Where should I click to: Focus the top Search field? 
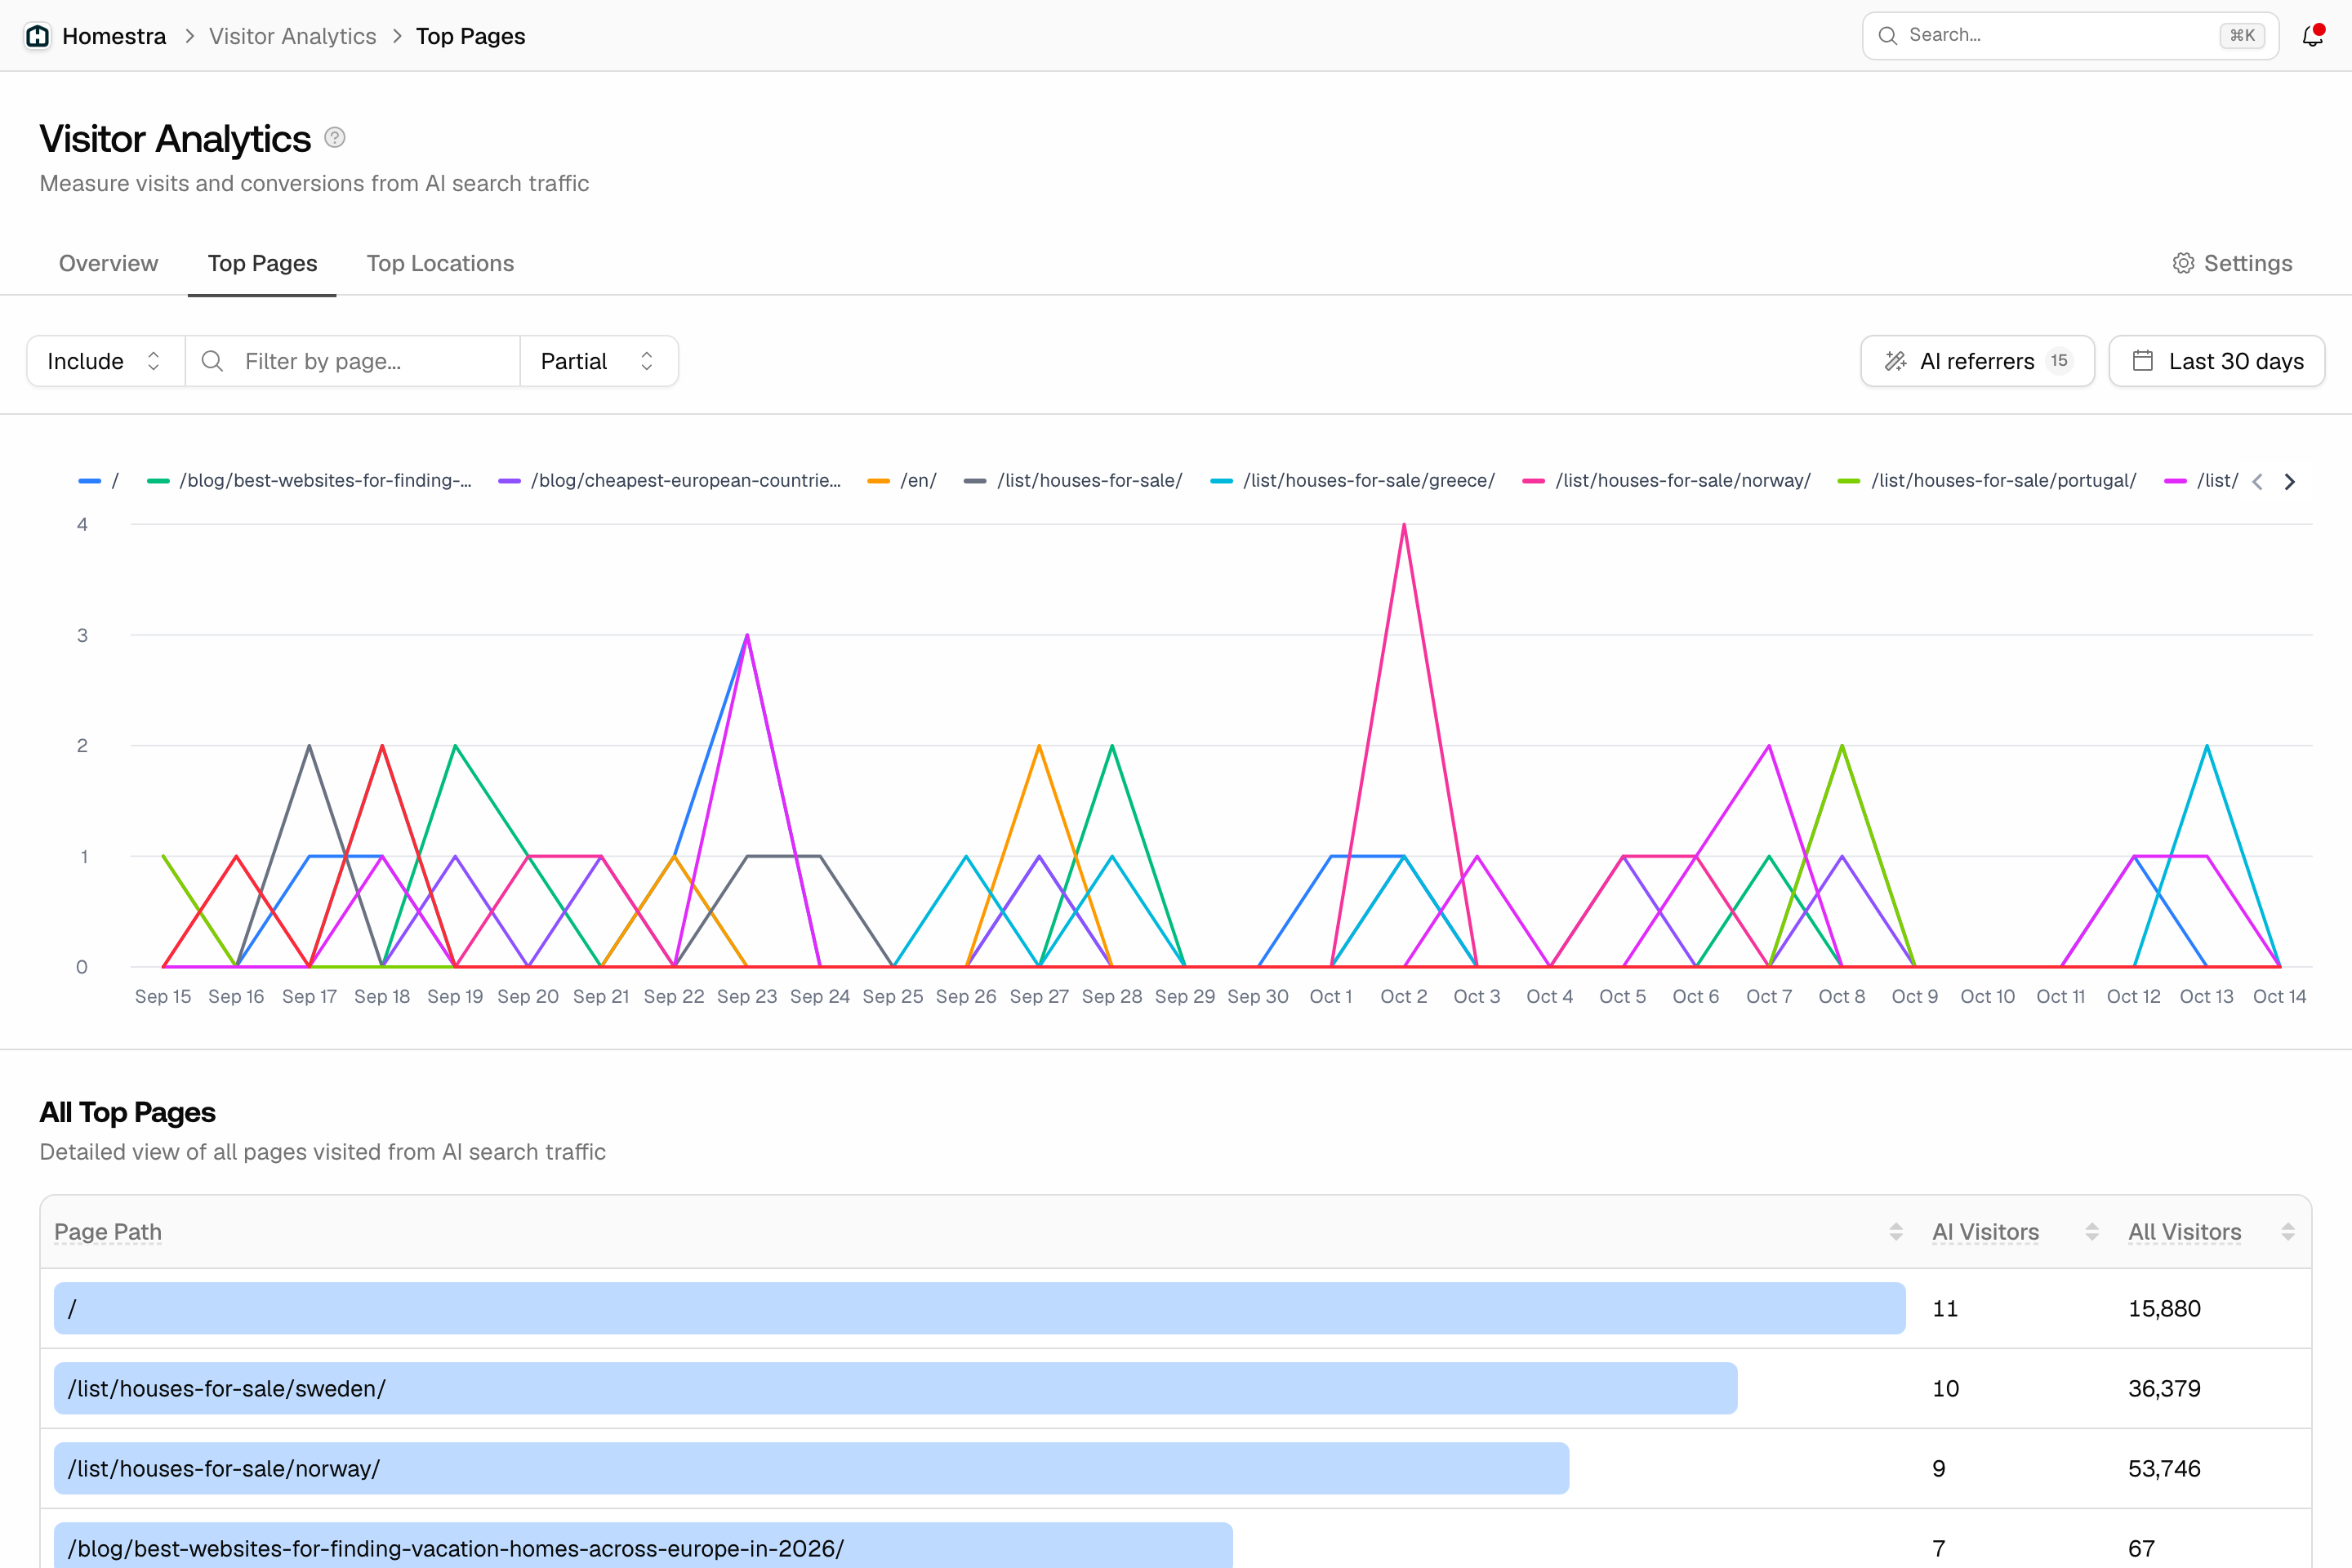2070,36
